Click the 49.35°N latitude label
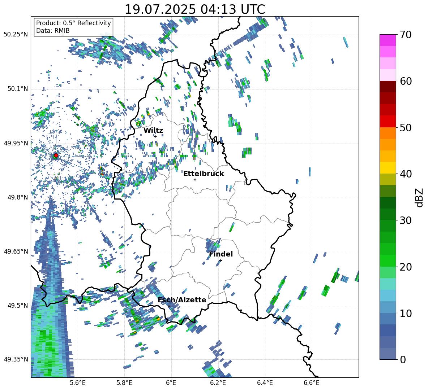The image size is (428, 390). click(16, 359)
